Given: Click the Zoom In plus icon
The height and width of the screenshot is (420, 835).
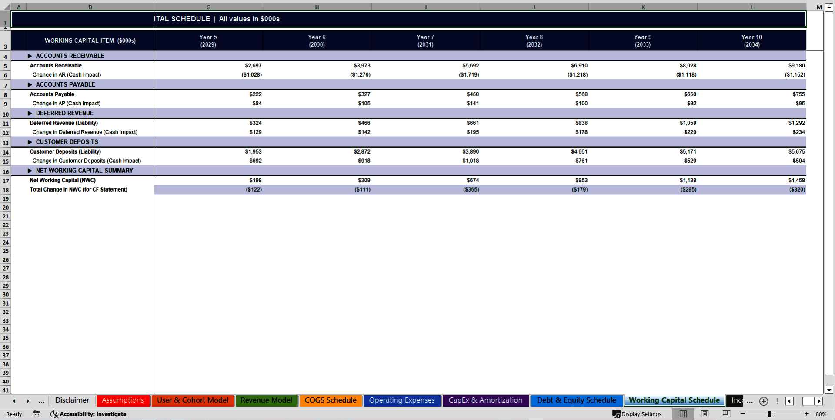Looking at the screenshot, I should click(x=806, y=414).
